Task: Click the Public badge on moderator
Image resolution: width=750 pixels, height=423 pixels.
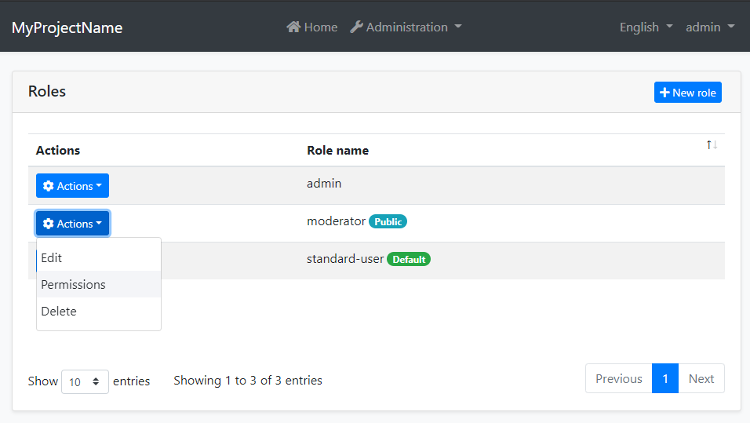Action: 388,222
